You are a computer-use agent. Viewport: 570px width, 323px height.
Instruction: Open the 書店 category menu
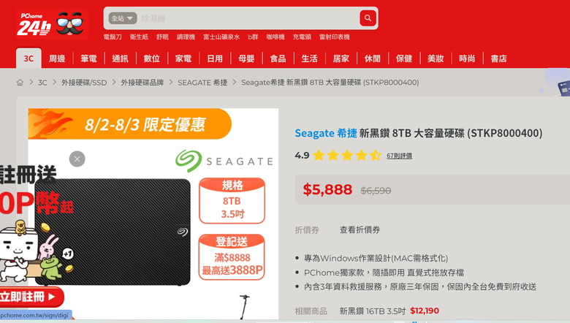click(x=498, y=58)
